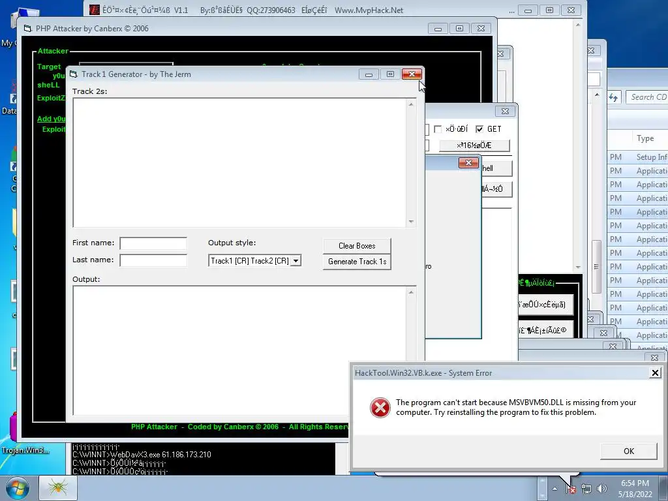This screenshot has width=668, height=501.
Task: Minimize the MvpHack.Net tool window
Action: (x=528, y=10)
